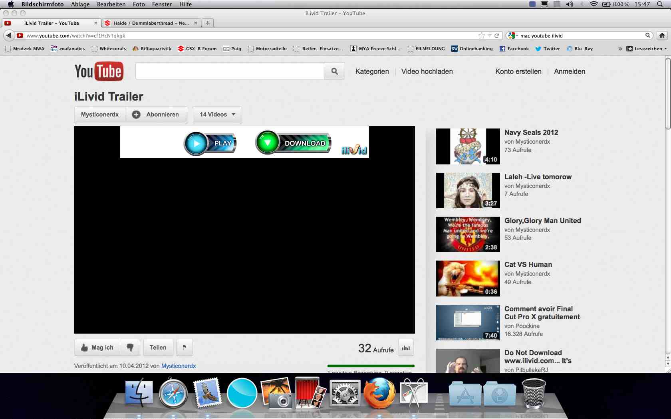671x419 pixels.
Task: Open Mail app in the Dock
Action: tap(207, 393)
